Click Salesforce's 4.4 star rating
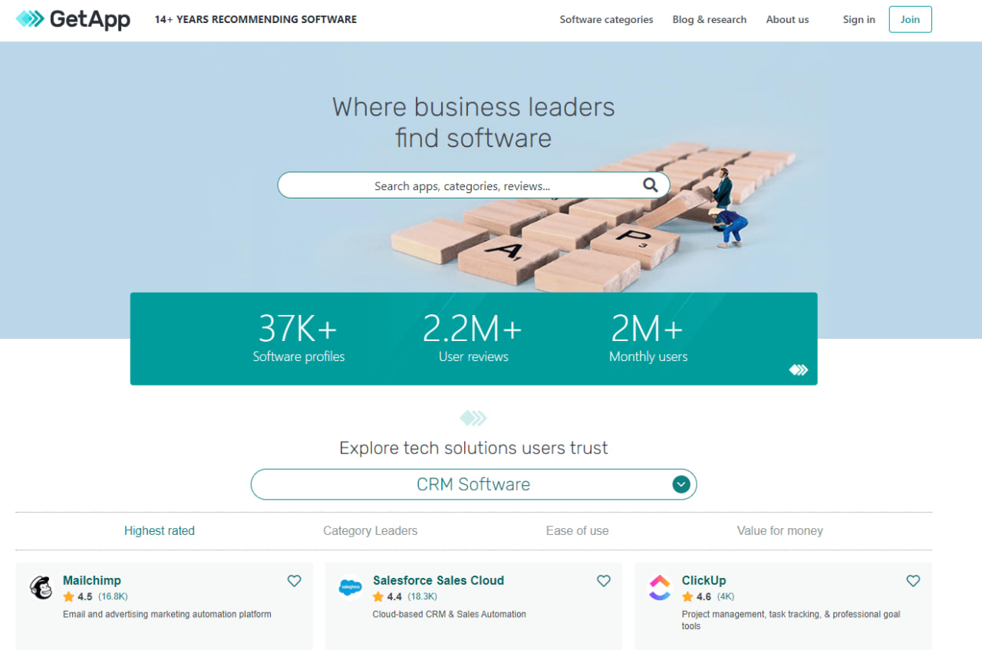Screen dimensions: 982x653 pos(387,596)
